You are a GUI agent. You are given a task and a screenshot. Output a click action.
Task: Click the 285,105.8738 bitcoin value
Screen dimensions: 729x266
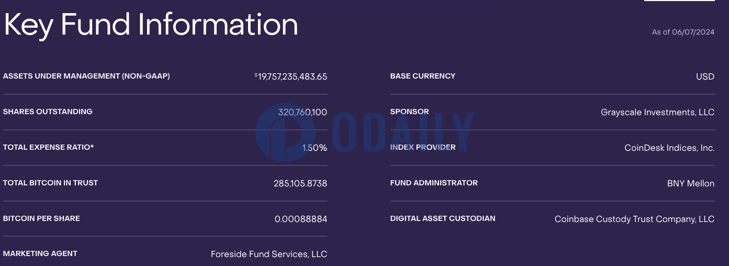(x=300, y=183)
